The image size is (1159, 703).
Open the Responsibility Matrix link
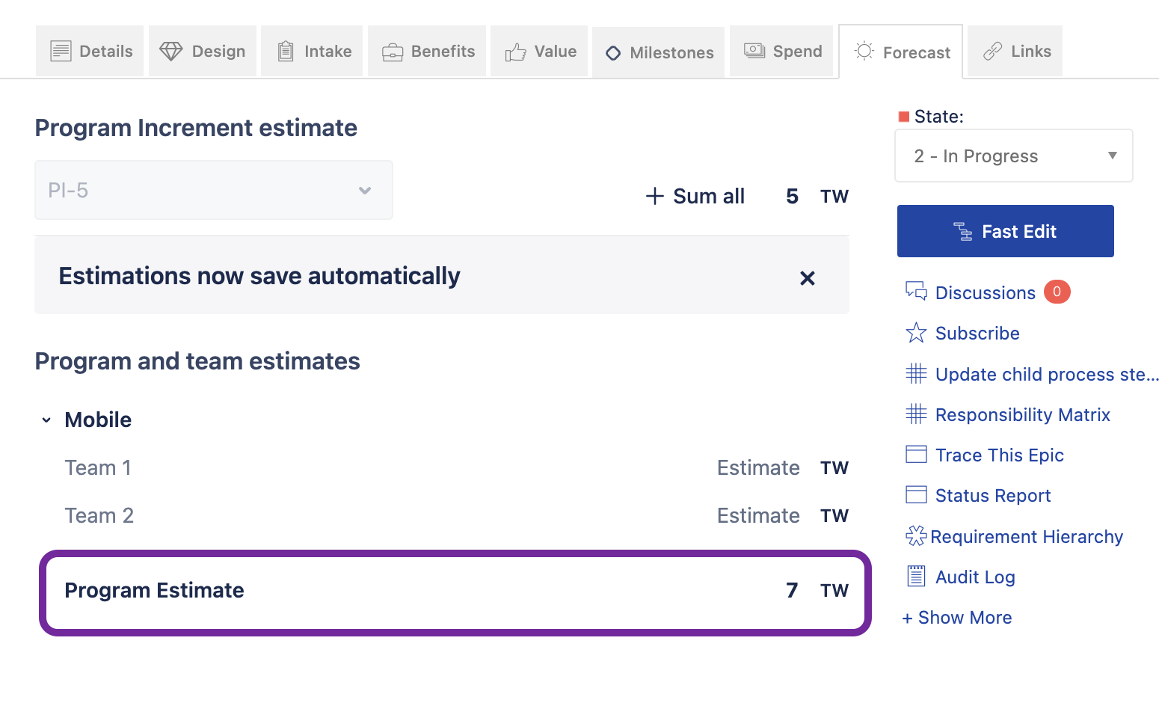pos(1023,415)
